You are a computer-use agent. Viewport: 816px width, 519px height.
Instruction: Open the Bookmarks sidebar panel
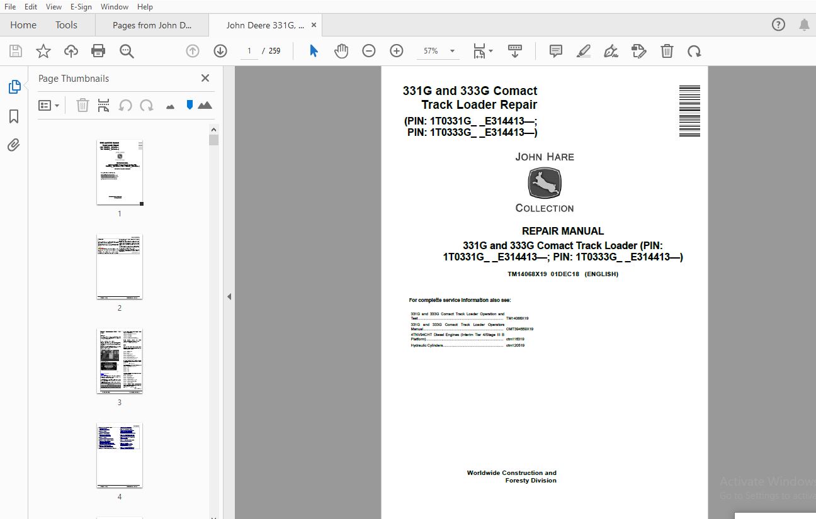point(14,116)
